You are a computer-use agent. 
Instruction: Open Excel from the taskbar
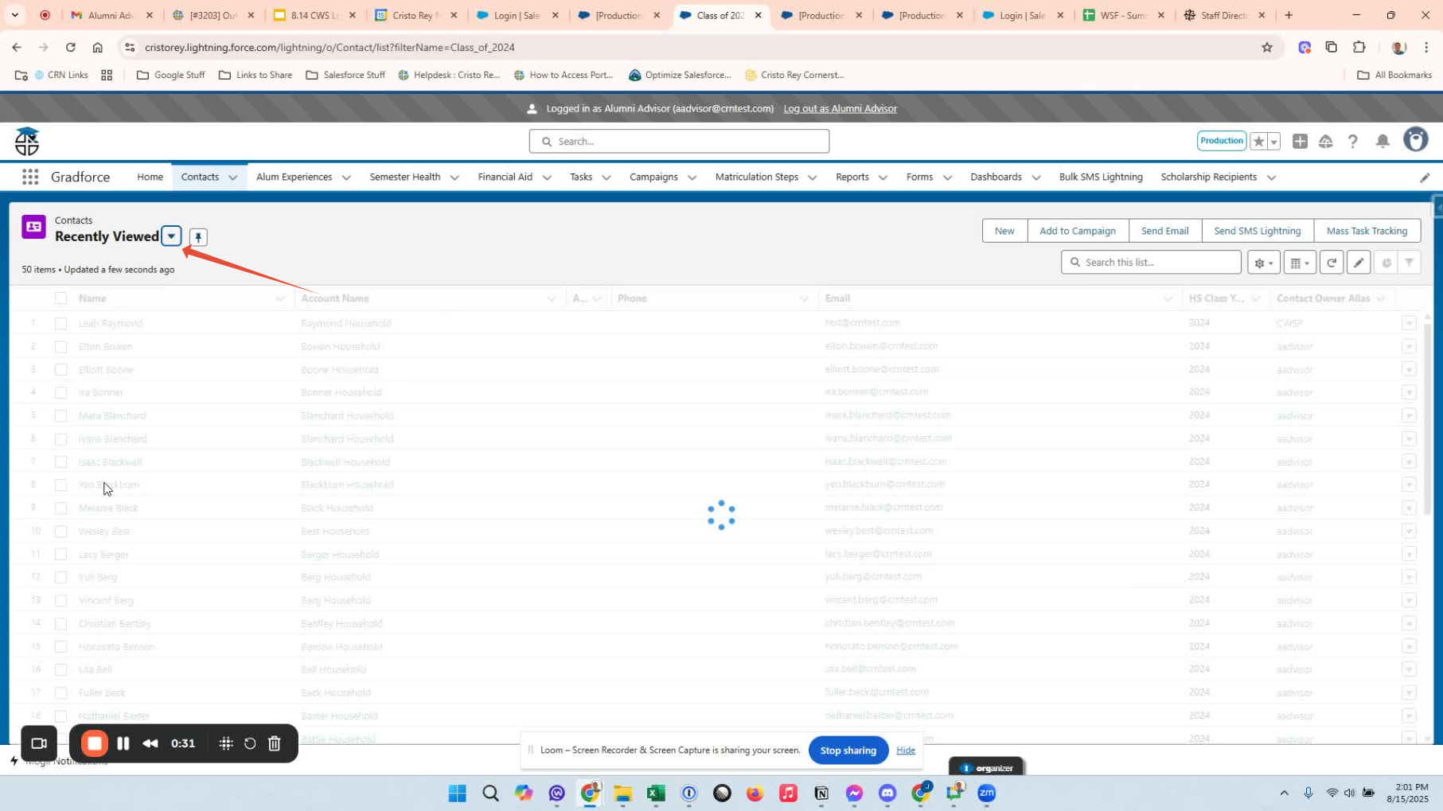(656, 793)
